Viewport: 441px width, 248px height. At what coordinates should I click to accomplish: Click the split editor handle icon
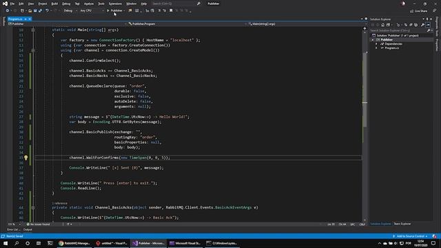(x=365, y=28)
